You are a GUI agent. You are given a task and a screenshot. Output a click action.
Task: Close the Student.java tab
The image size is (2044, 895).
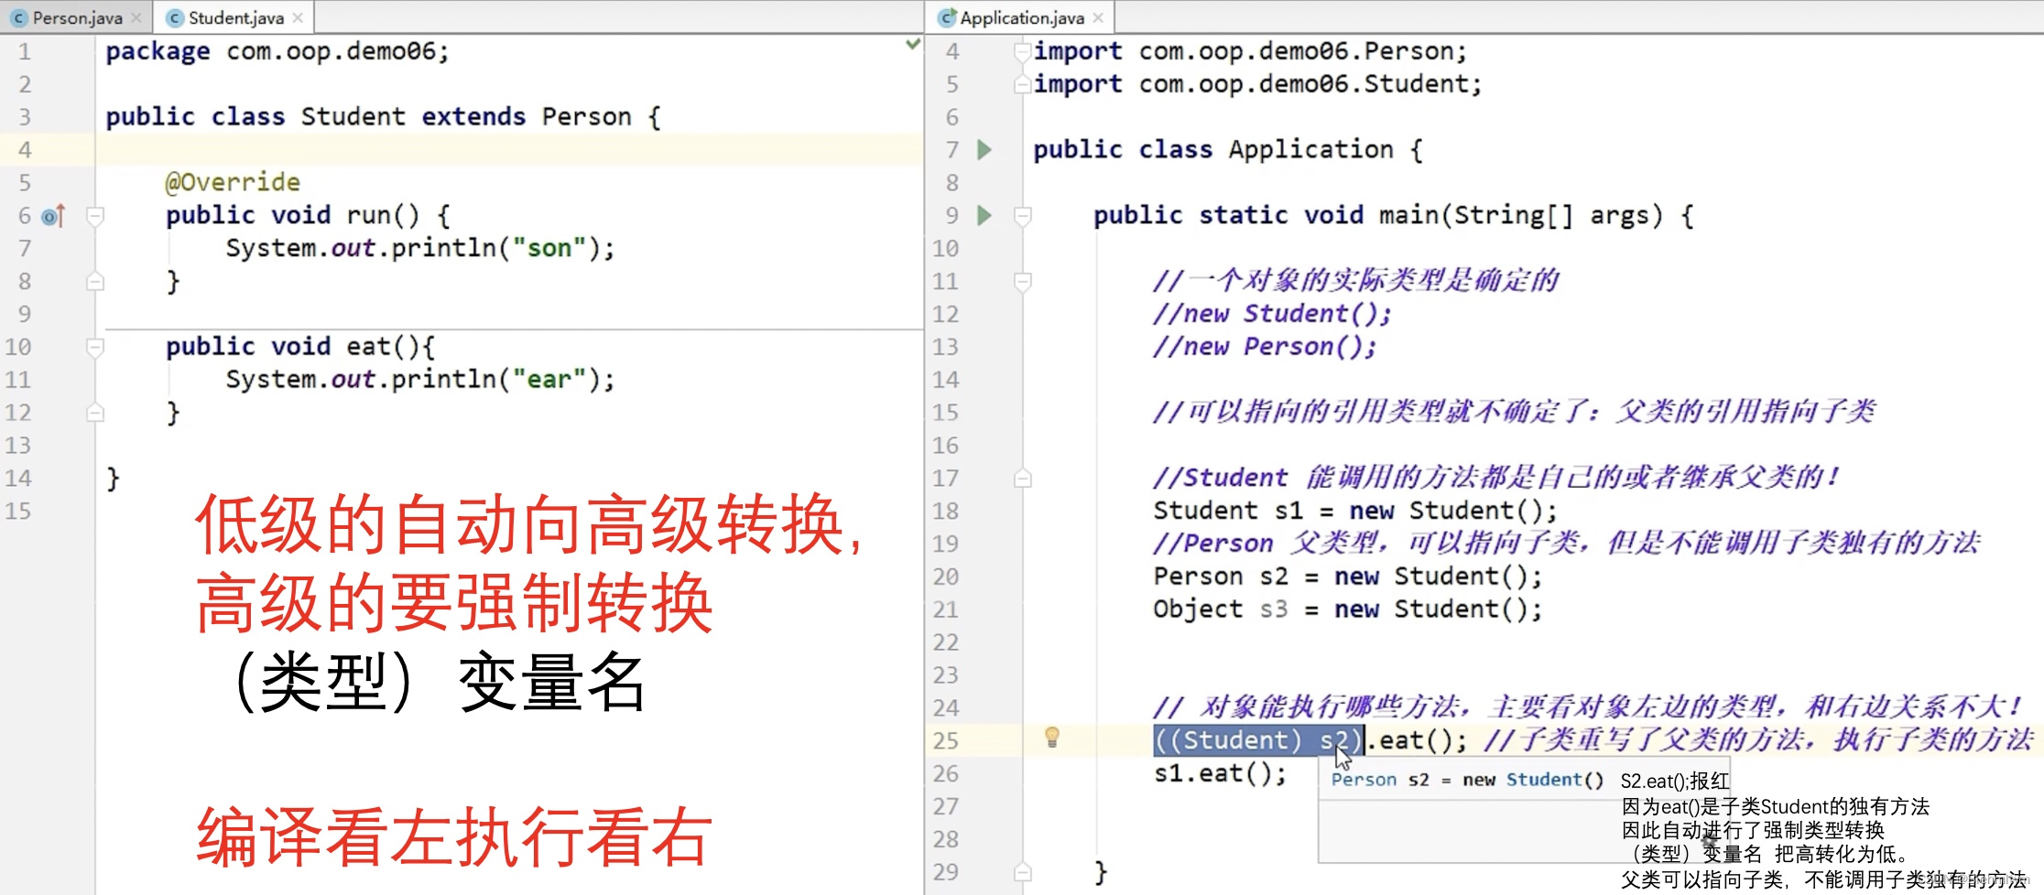pos(299,16)
